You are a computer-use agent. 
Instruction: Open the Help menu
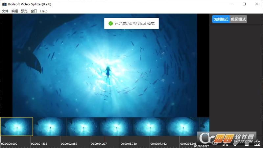point(44,11)
